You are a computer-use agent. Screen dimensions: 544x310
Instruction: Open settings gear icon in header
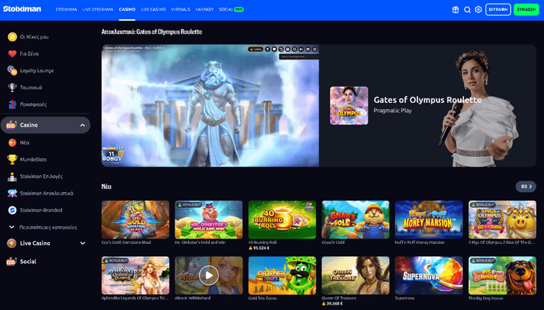click(479, 10)
